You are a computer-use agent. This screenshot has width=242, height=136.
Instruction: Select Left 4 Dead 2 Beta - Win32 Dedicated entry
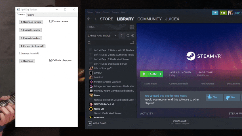click(114, 50)
